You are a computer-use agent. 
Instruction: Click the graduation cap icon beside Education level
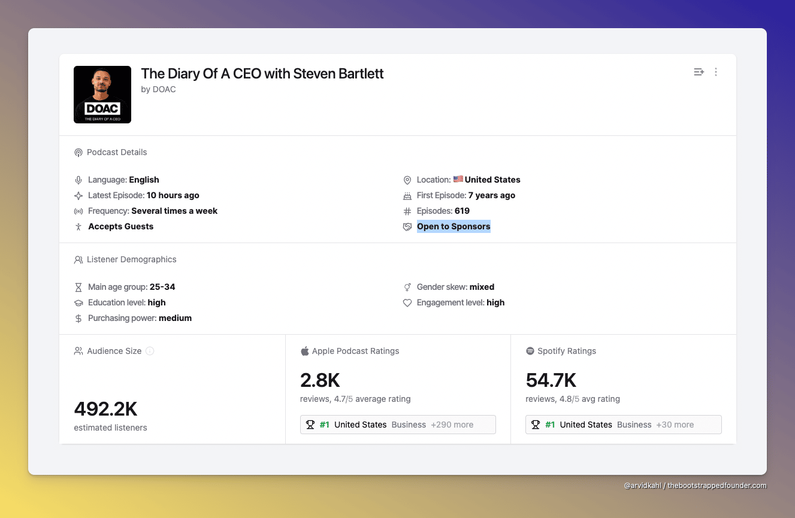click(78, 303)
